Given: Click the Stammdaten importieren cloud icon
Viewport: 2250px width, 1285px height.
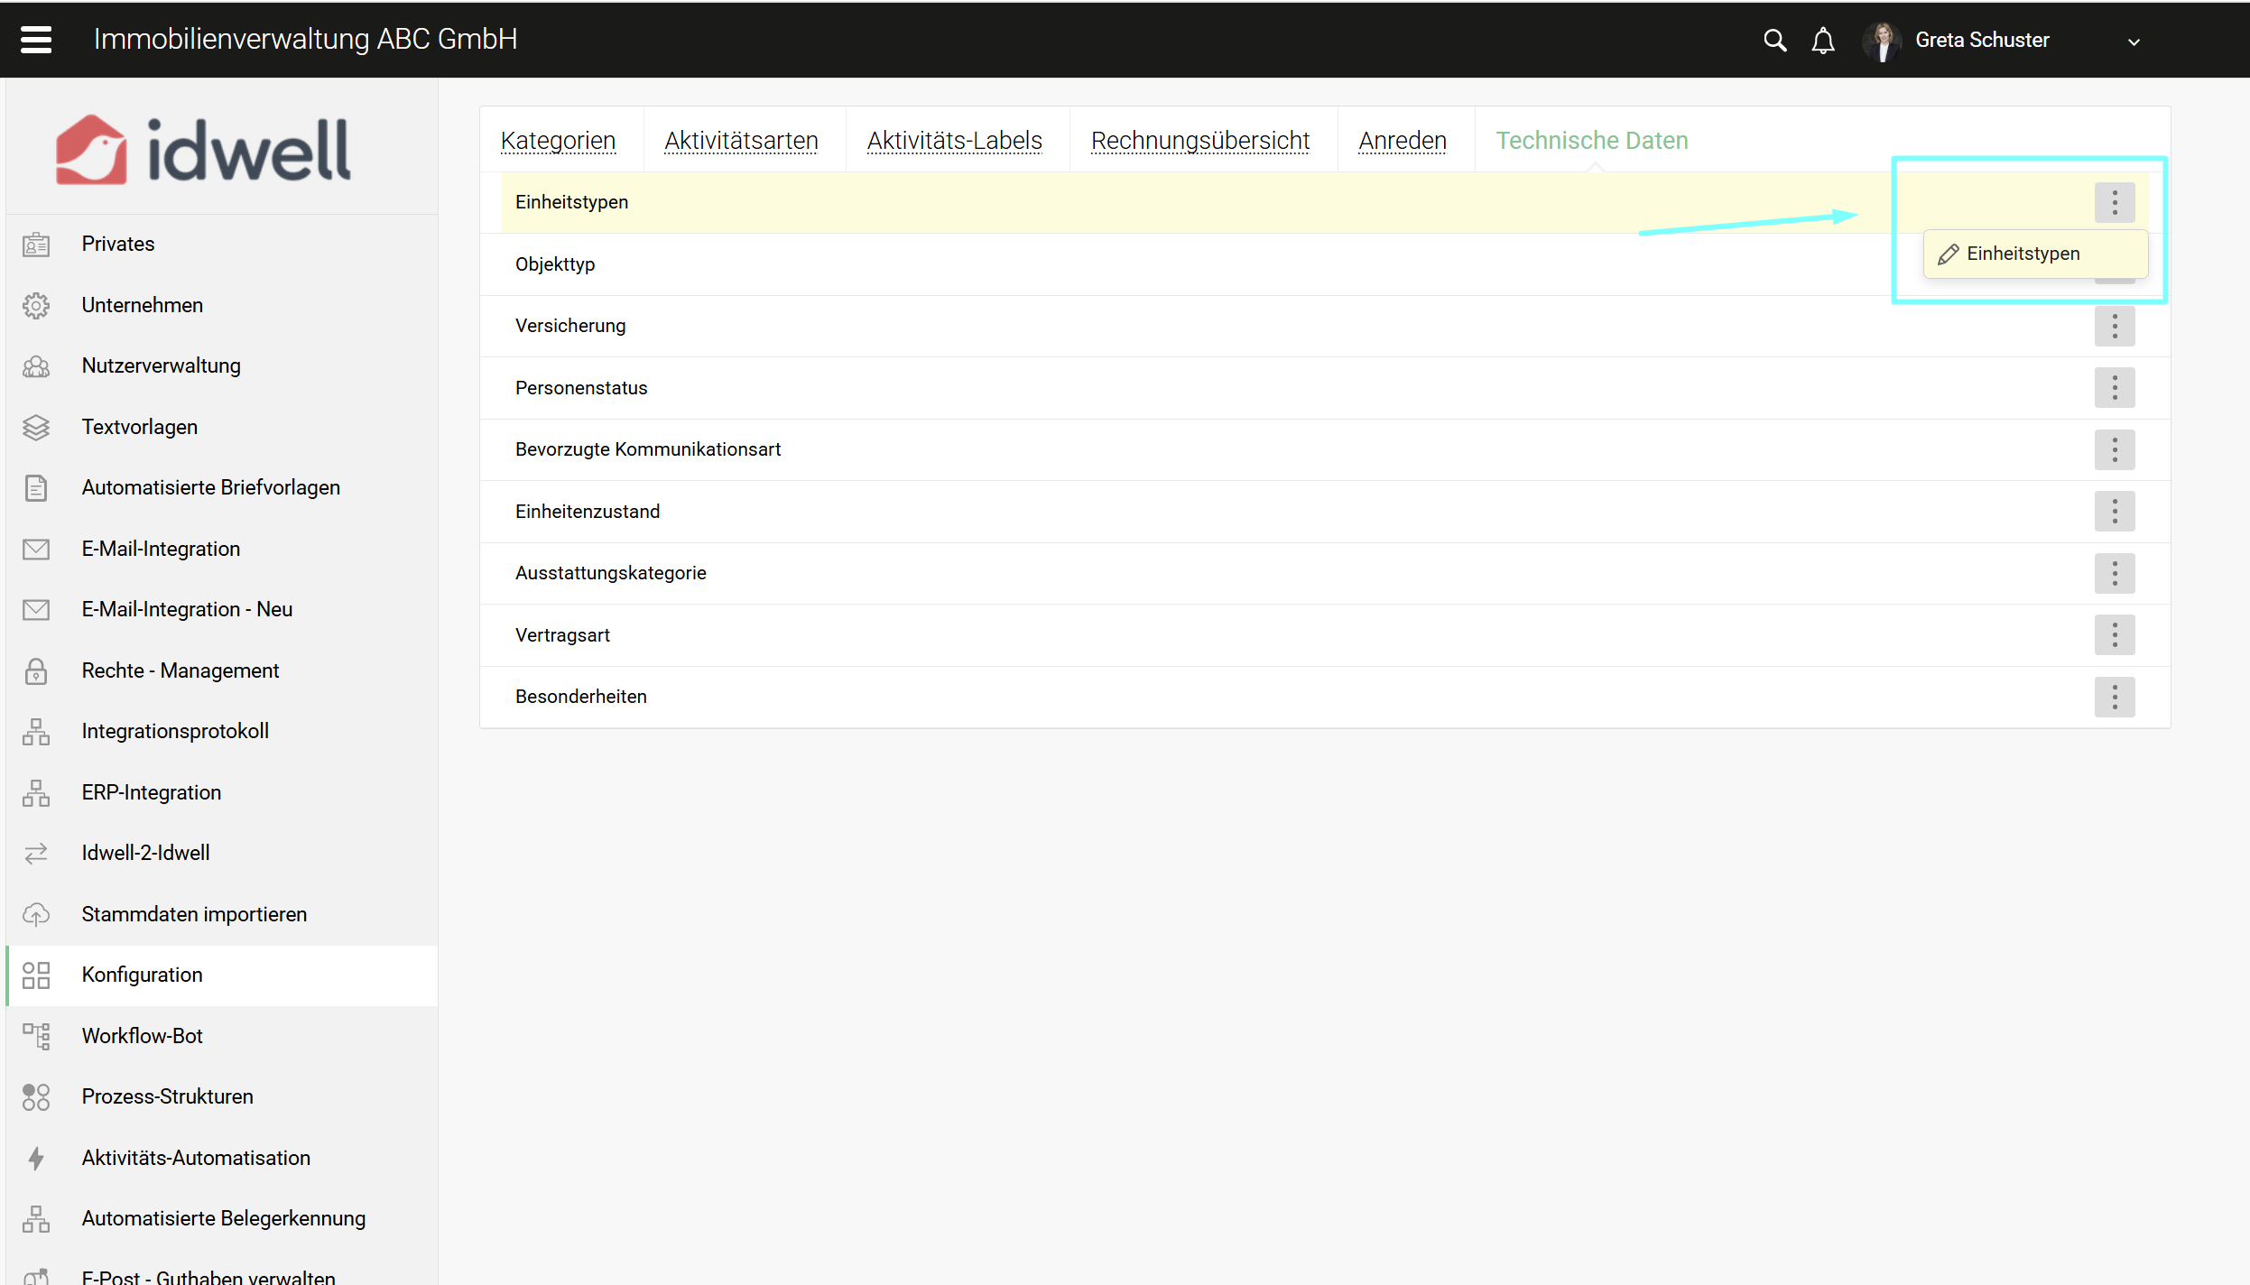Looking at the screenshot, I should coord(36,915).
